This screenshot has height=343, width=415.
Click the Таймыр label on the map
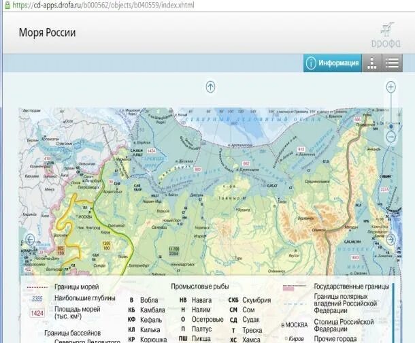(229, 198)
